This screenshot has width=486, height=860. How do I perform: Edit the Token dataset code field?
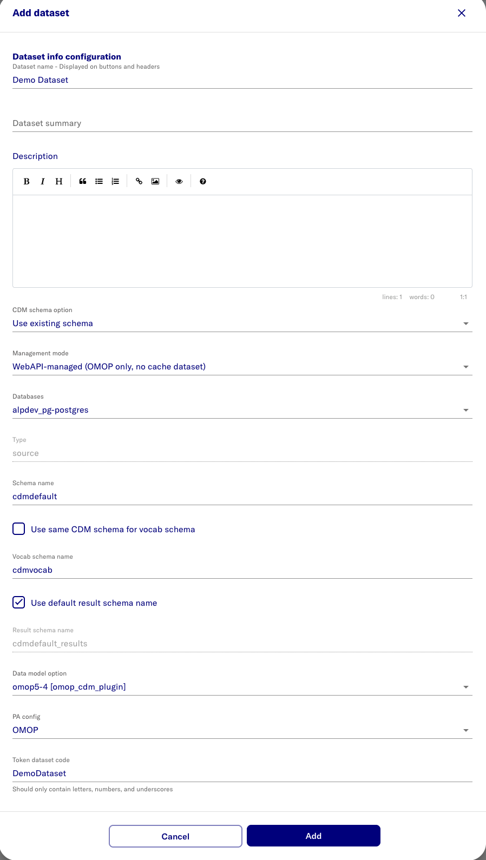[242, 773]
